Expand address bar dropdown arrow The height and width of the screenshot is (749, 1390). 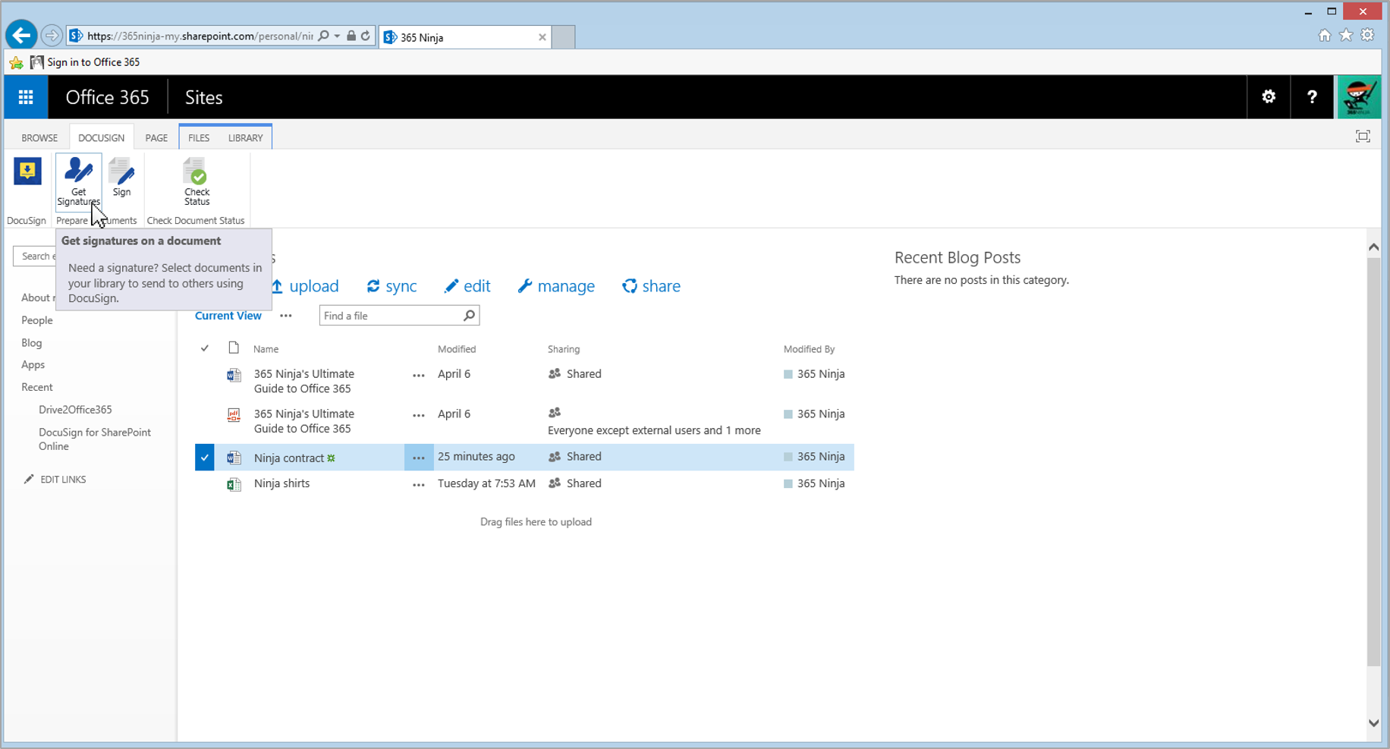tap(338, 36)
